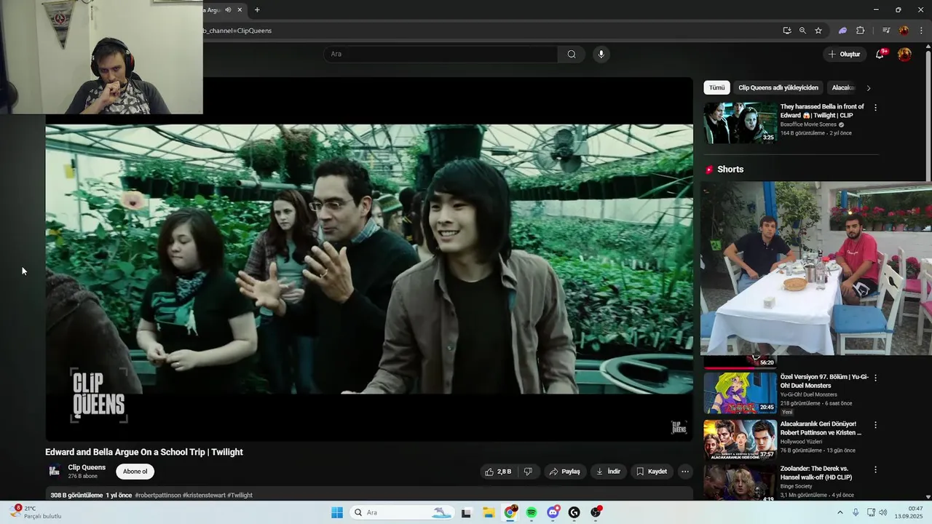Open Chrome three-dot menu
The height and width of the screenshot is (524, 932).
click(921, 31)
